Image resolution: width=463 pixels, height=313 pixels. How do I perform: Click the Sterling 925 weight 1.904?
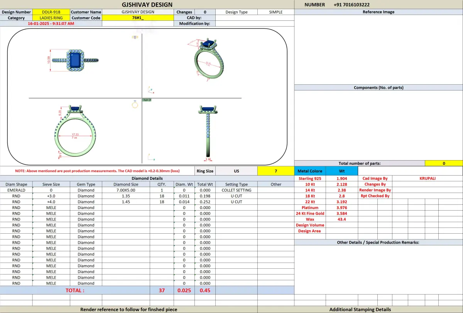tap(341, 179)
